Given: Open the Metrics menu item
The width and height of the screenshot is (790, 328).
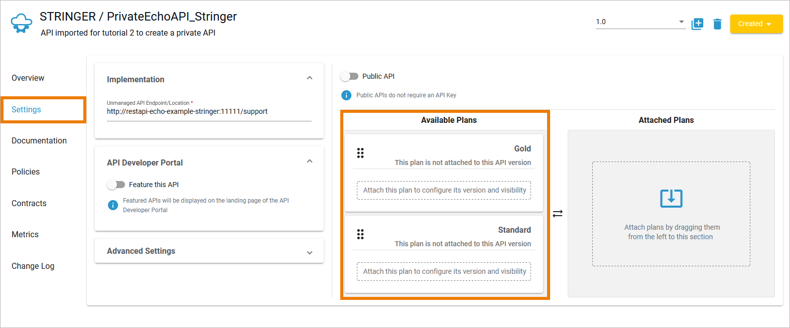Looking at the screenshot, I should pyautogui.click(x=25, y=234).
